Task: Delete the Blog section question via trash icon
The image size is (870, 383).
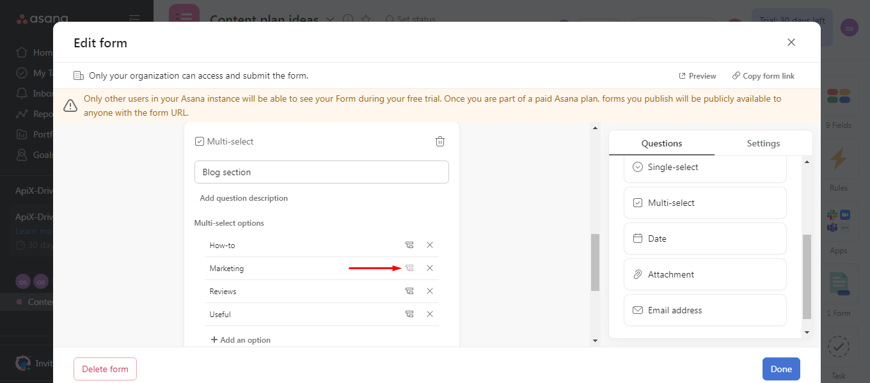Action: (439, 141)
